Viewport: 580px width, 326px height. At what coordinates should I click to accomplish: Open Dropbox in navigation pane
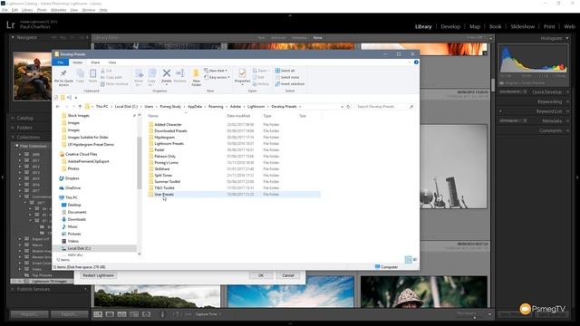pyautogui.click(x=69, y=178)
